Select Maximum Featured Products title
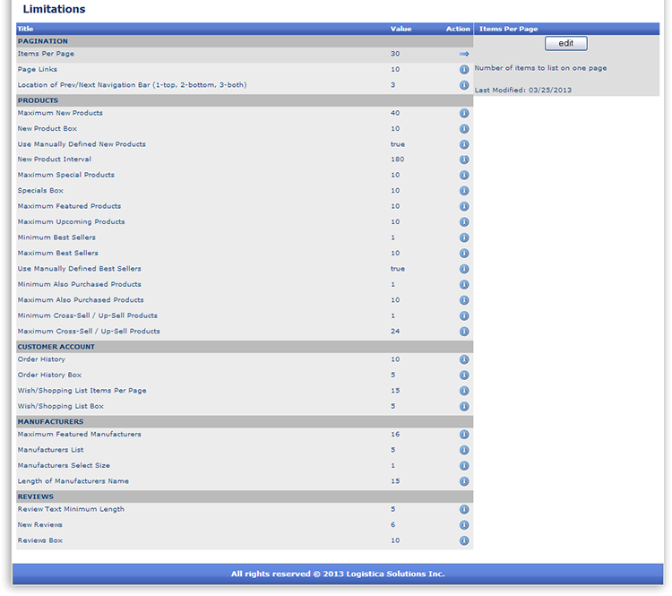Image resolution: width=672 pixels, height=596 pixels. point(69,206)
